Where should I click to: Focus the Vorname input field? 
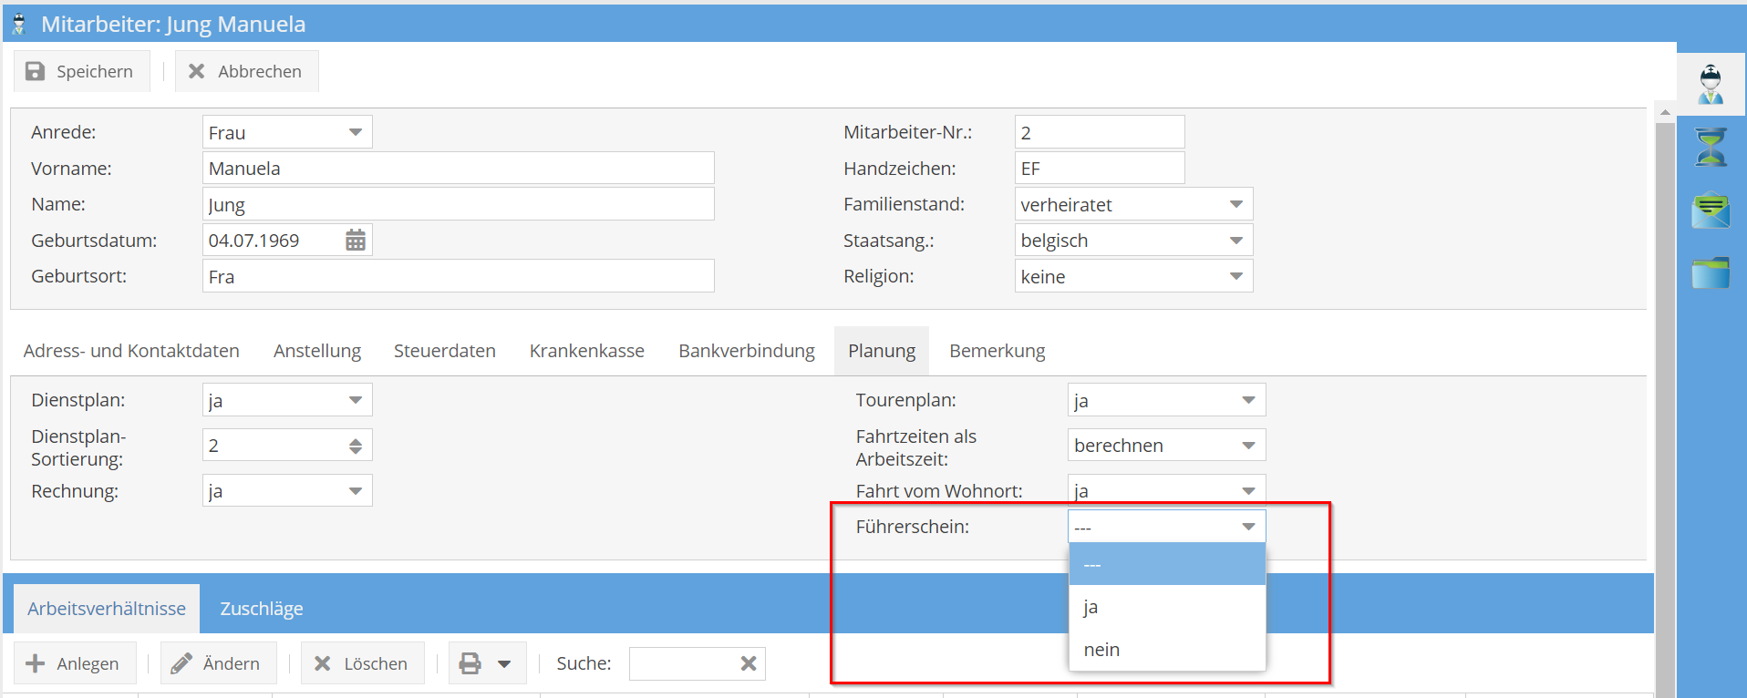click(458, 168)
